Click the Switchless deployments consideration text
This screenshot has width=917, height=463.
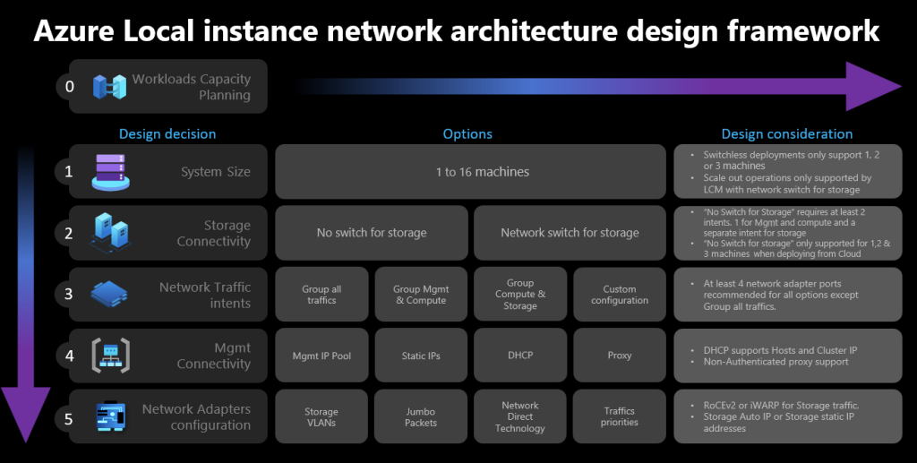[x=792, y=160]
